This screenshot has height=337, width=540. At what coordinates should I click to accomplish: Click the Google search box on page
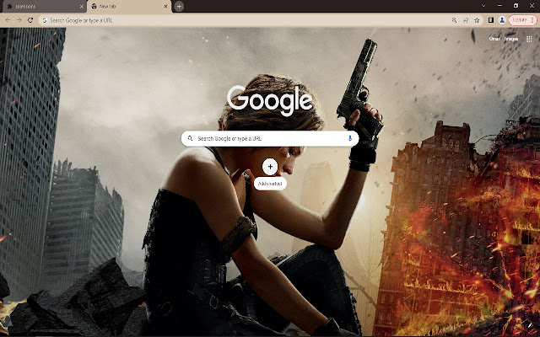point(270,138)
